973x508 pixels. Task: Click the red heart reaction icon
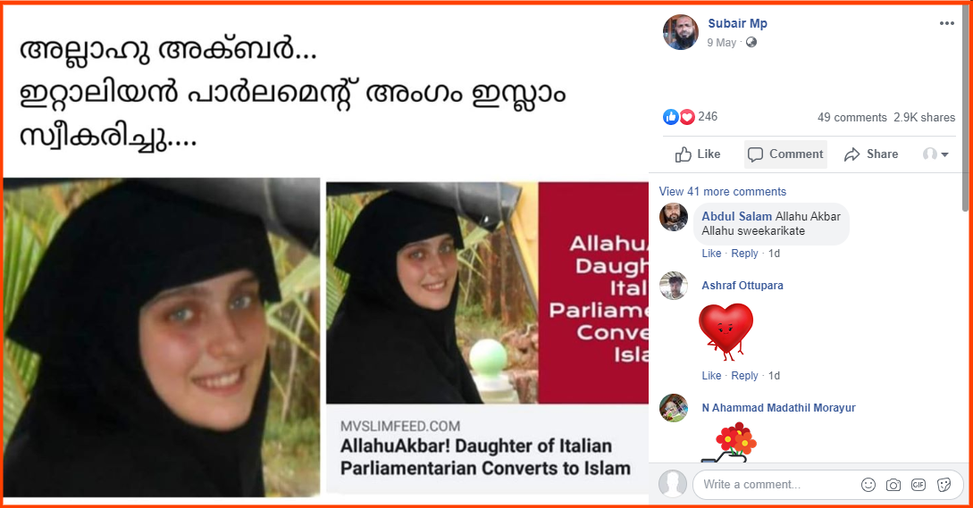tap(687, 117)
